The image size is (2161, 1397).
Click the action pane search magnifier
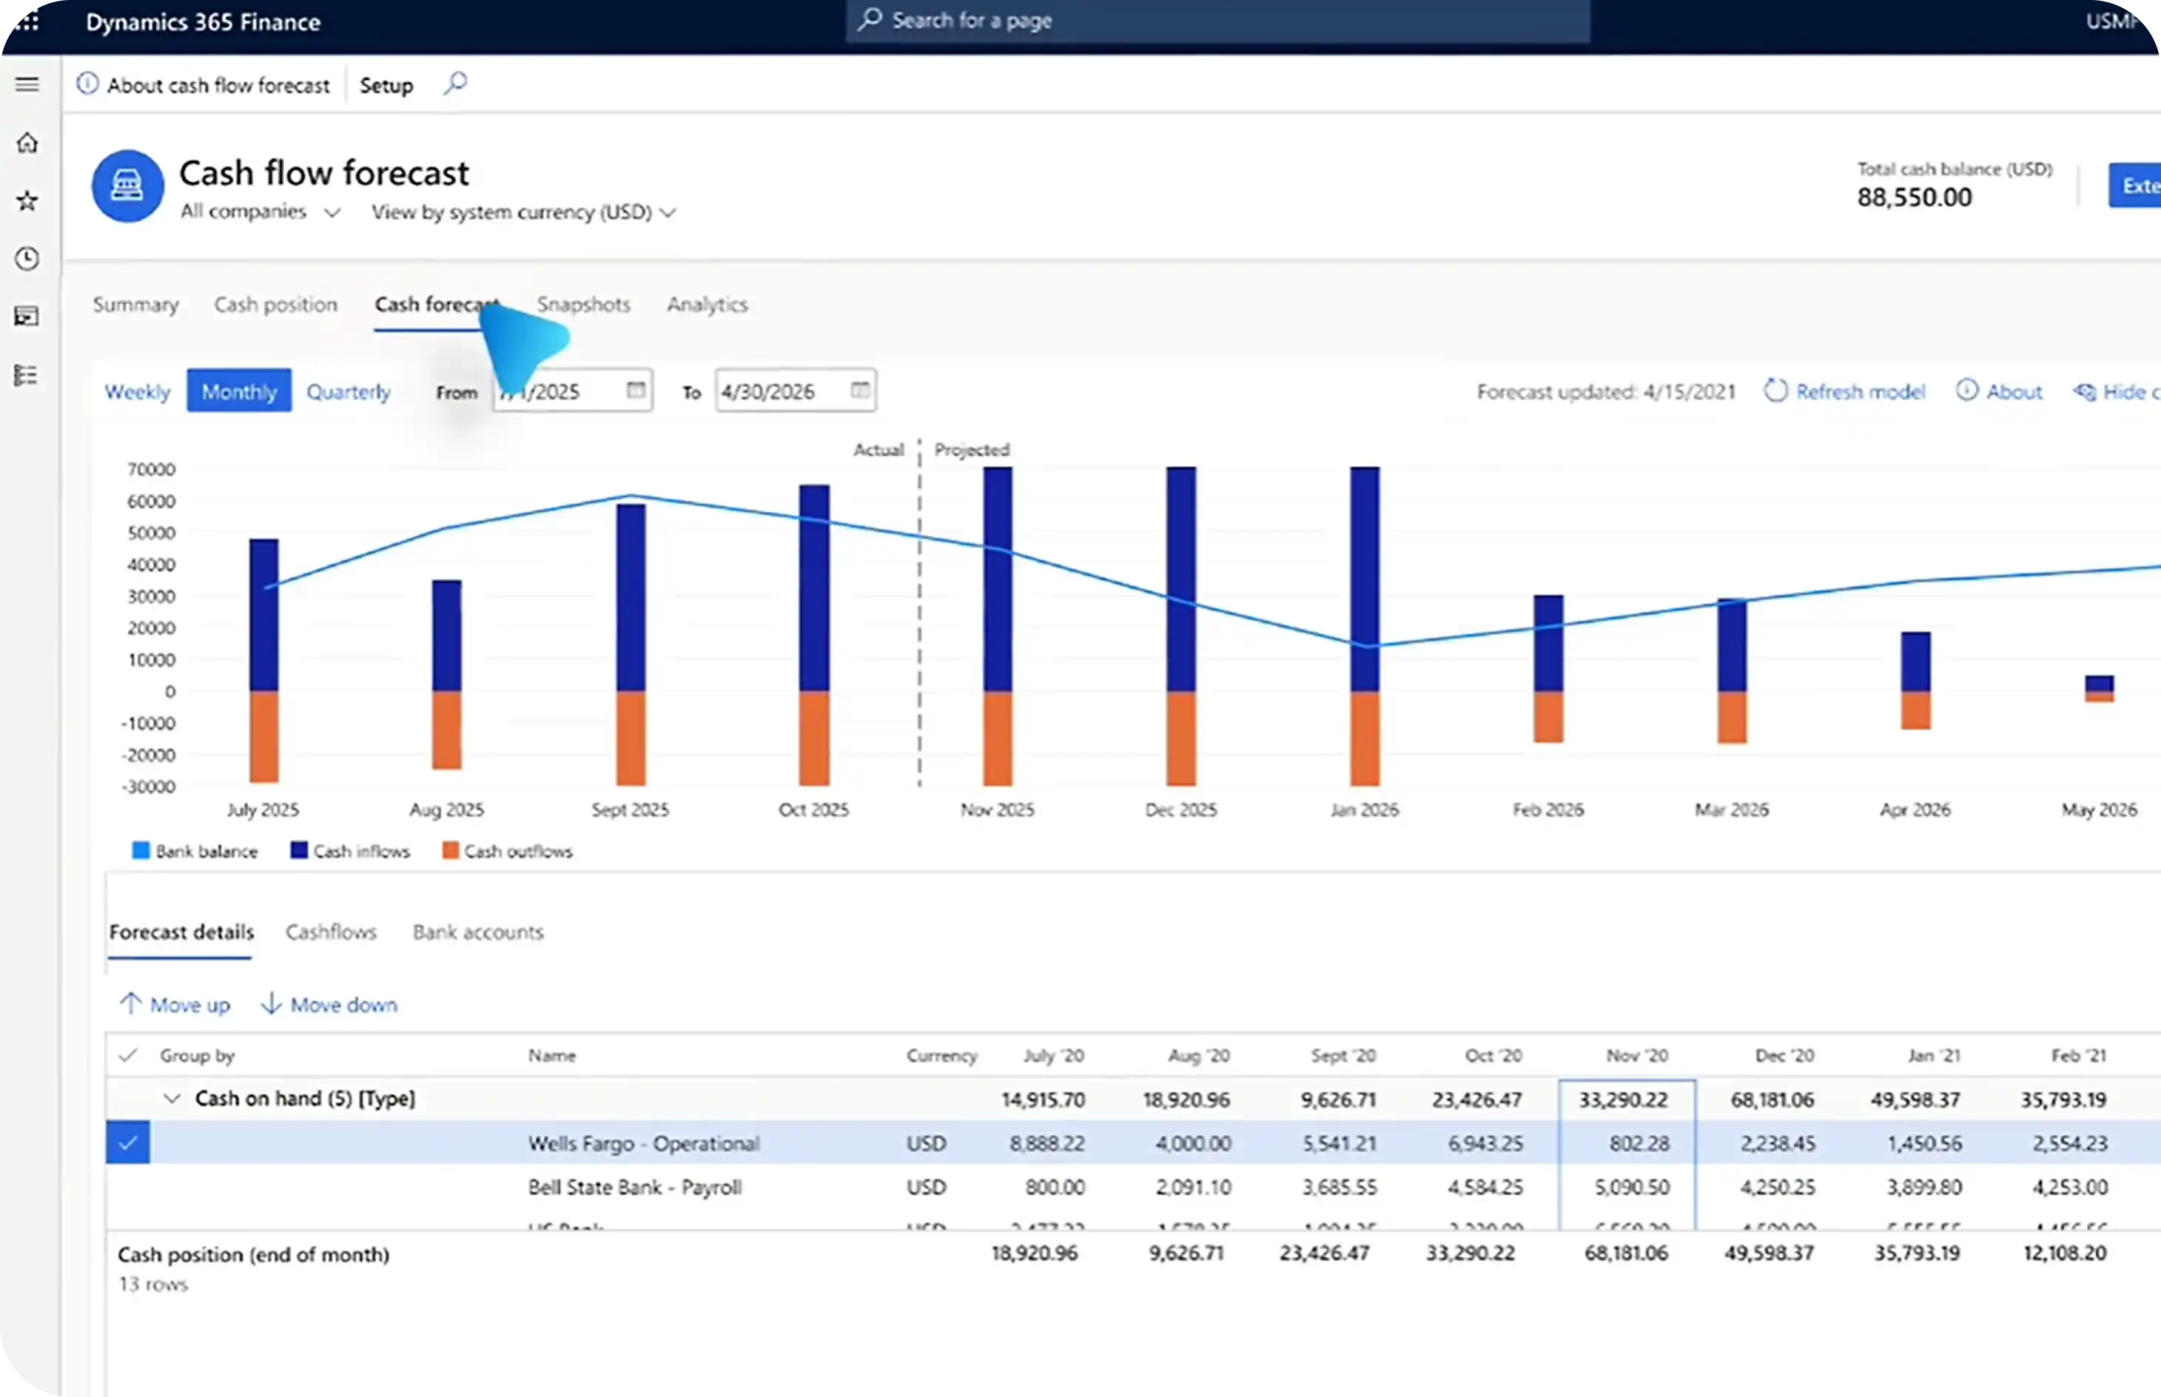pos(455,84)
